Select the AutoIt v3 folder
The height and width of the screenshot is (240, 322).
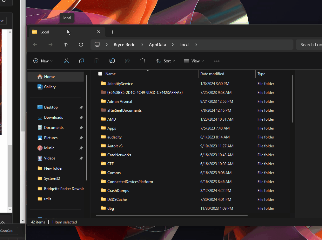click(x=115, y=146)
